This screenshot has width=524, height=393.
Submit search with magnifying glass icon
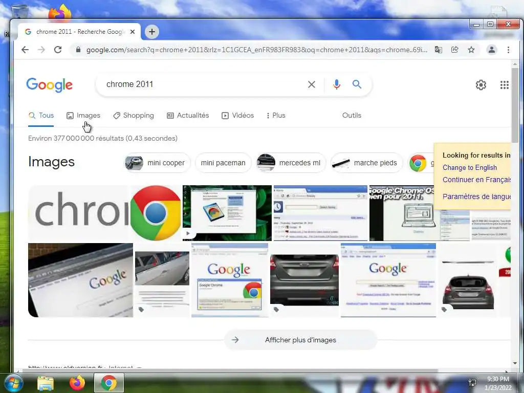[357, 84]
